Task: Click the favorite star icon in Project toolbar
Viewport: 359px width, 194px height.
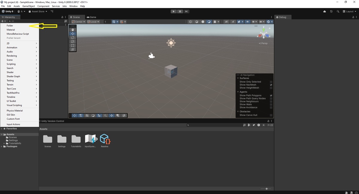Action: coord(263,125)
